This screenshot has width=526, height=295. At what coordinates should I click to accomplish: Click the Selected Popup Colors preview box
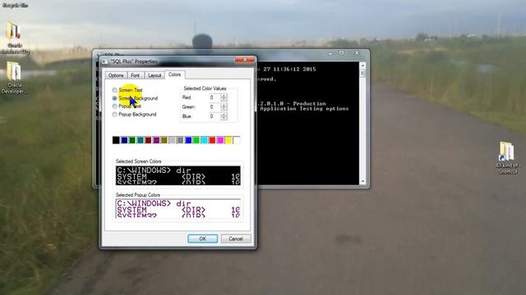[x=178, y=209]
